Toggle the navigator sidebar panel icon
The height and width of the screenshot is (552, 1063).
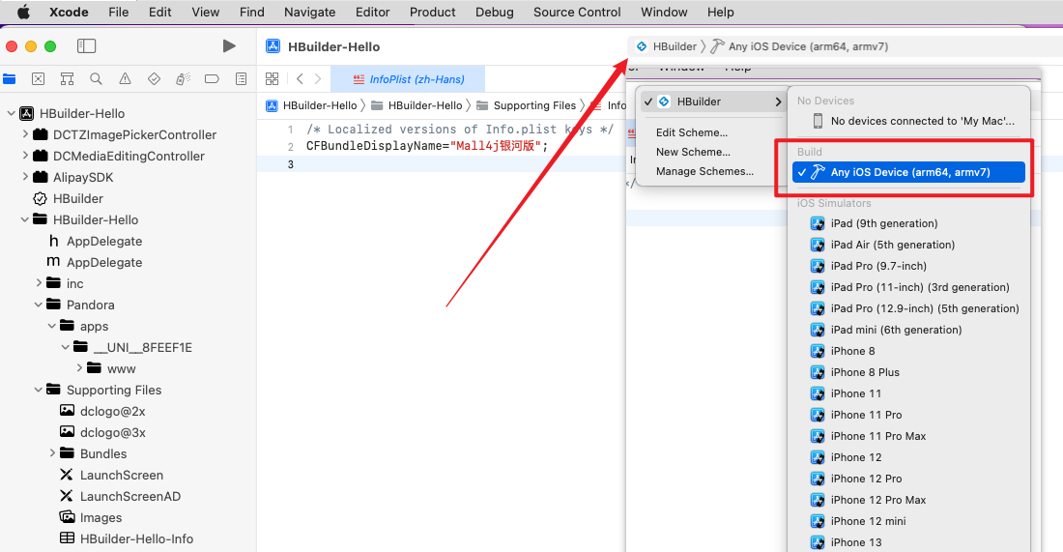(87, 46)
